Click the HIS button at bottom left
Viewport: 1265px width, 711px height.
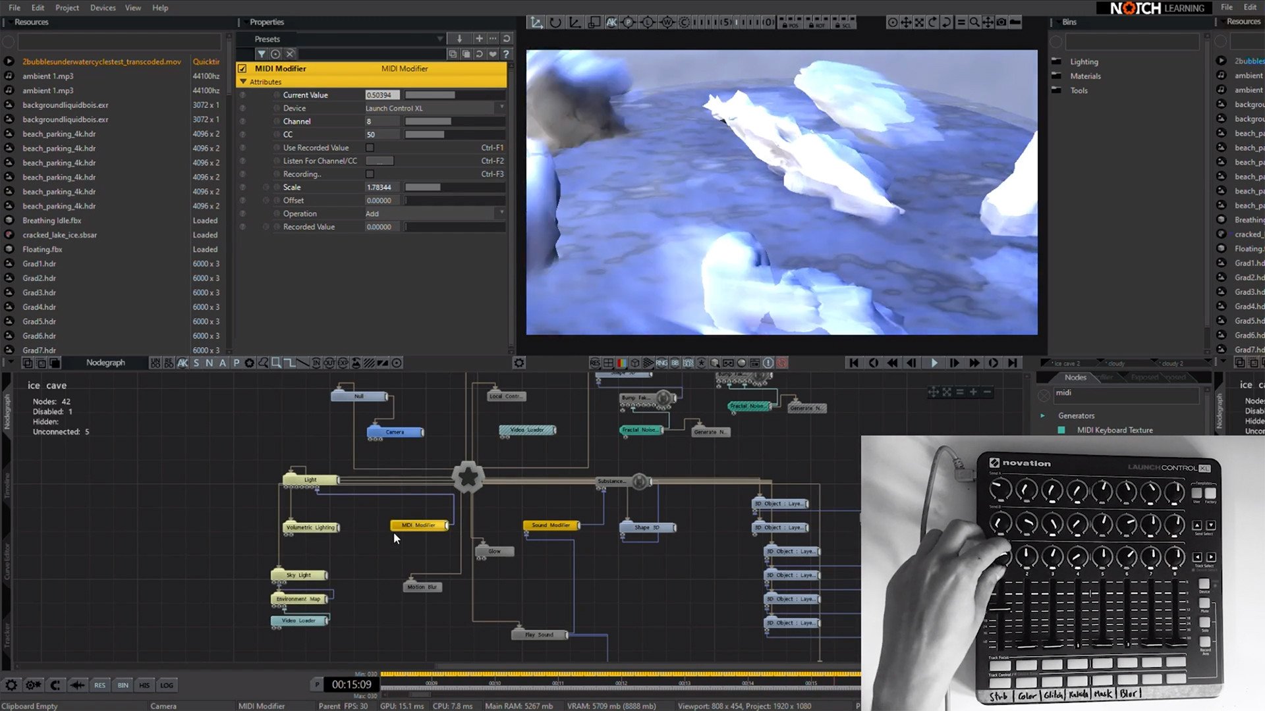pyautogui.click(x=144, y=685)
